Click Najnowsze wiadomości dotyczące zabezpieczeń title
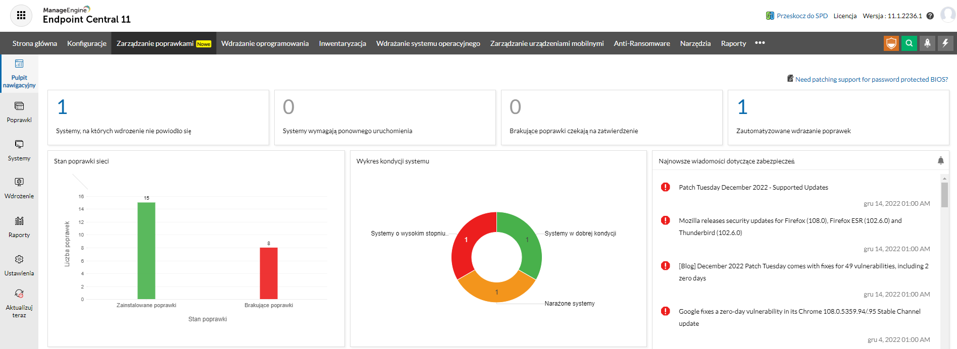The height and width of the screenshot is (349, 957). coord(727,161)
